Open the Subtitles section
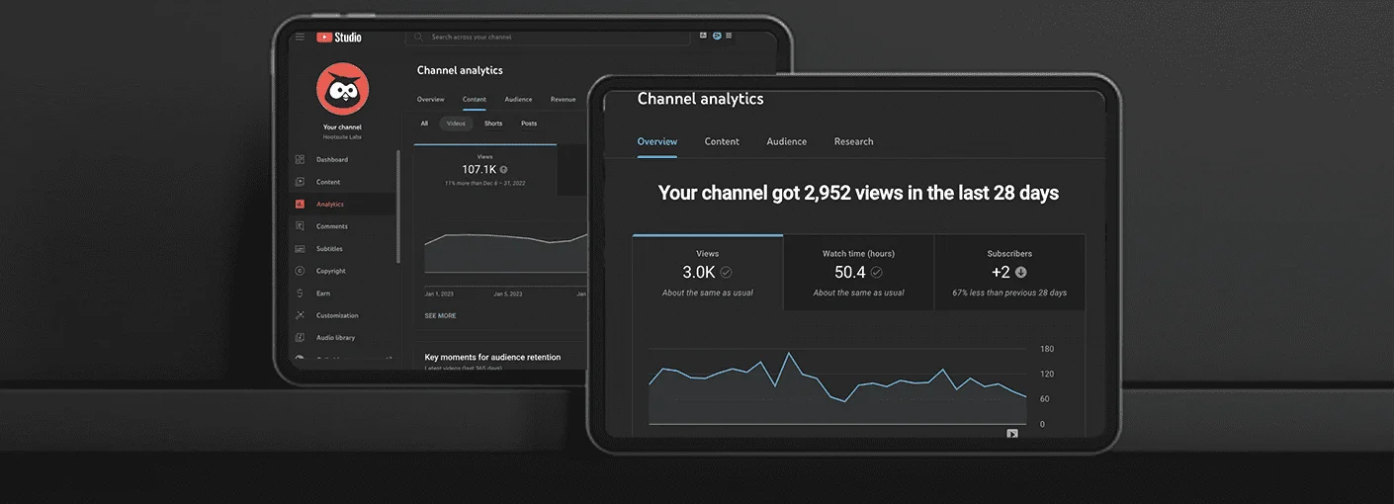This screenshot has height=504, width=1394. click(329, 249)
